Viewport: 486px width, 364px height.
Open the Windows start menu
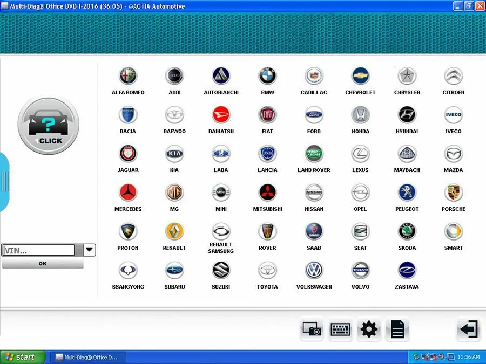(x=22, y=357)
